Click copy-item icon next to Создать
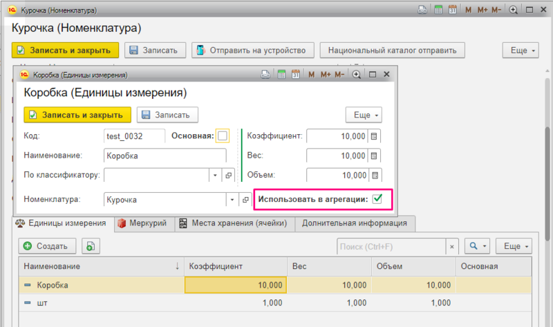The height and width of the screenshot is (327, 553). (x=91, y=246)
